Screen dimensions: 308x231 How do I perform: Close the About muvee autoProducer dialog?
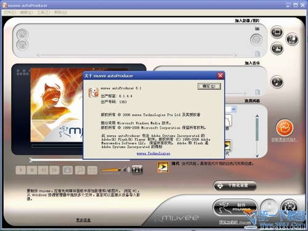point(220,76)
